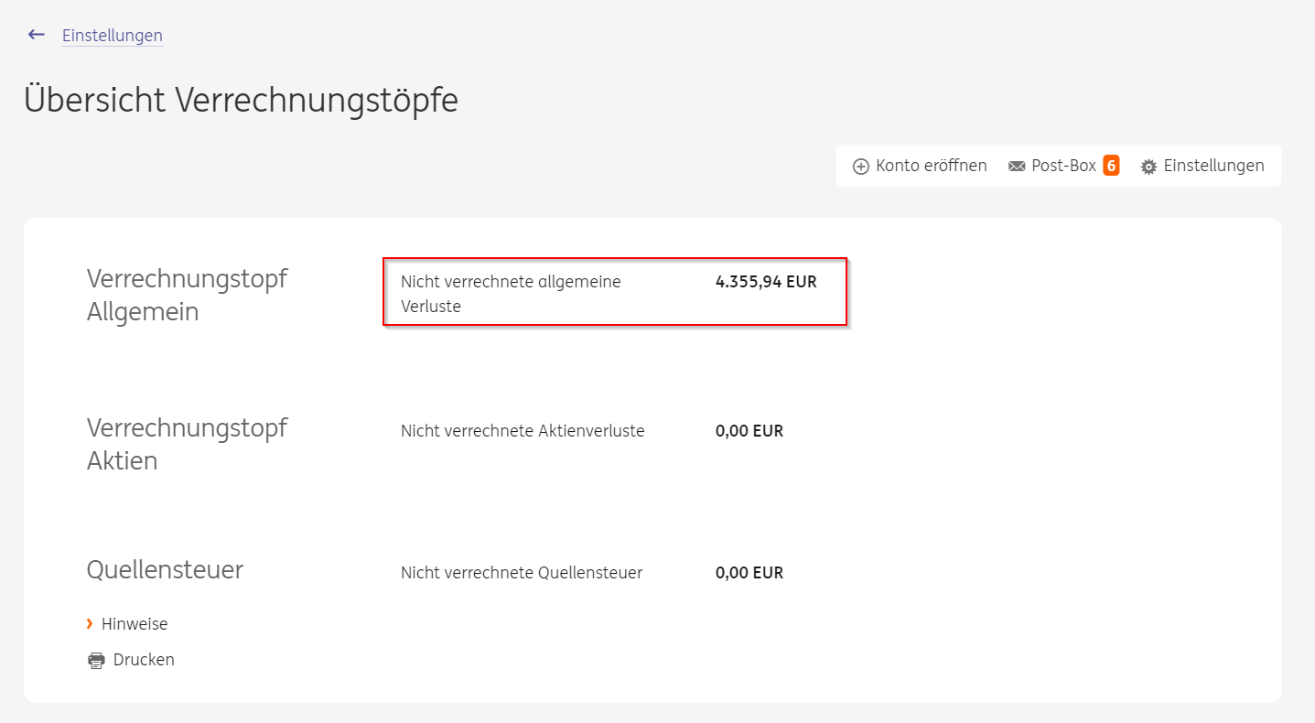Click the settings gear icon

pyautogui.click(x=1148, y=167)
